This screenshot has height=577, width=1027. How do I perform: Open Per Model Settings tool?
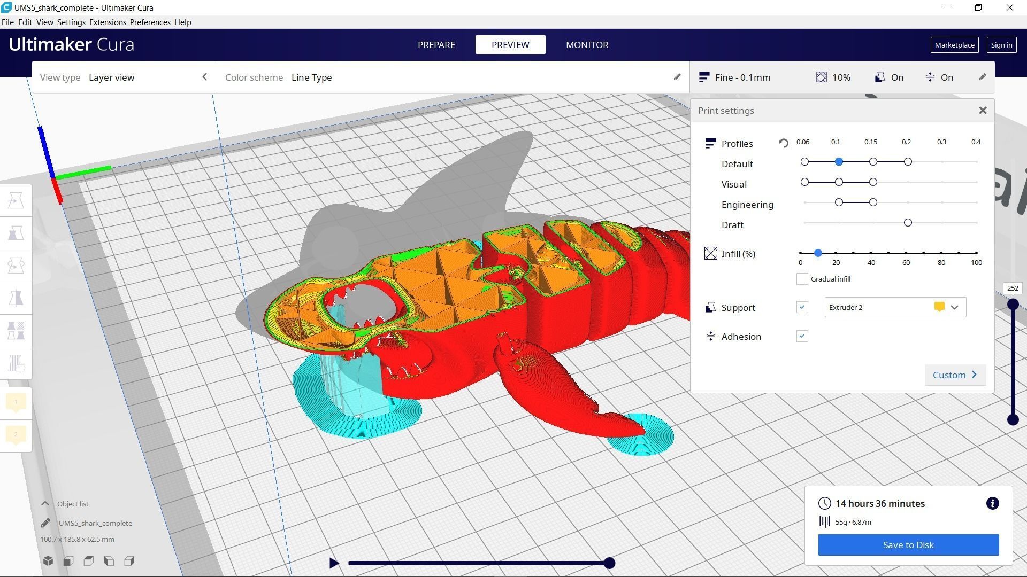coord(16,330)
